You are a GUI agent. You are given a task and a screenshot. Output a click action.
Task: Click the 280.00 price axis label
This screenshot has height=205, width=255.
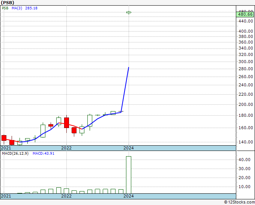pyautogui.click(x=246, y=69)
